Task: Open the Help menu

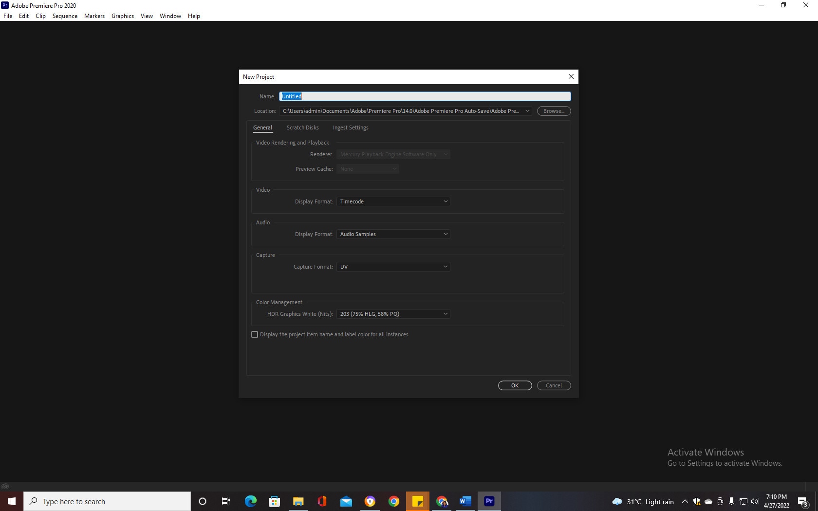Action: 194,16
